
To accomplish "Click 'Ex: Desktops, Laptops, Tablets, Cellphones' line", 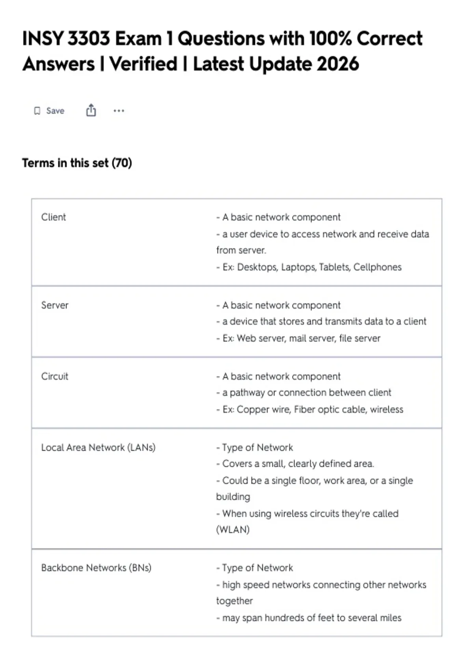I will [x=309, y=267].
